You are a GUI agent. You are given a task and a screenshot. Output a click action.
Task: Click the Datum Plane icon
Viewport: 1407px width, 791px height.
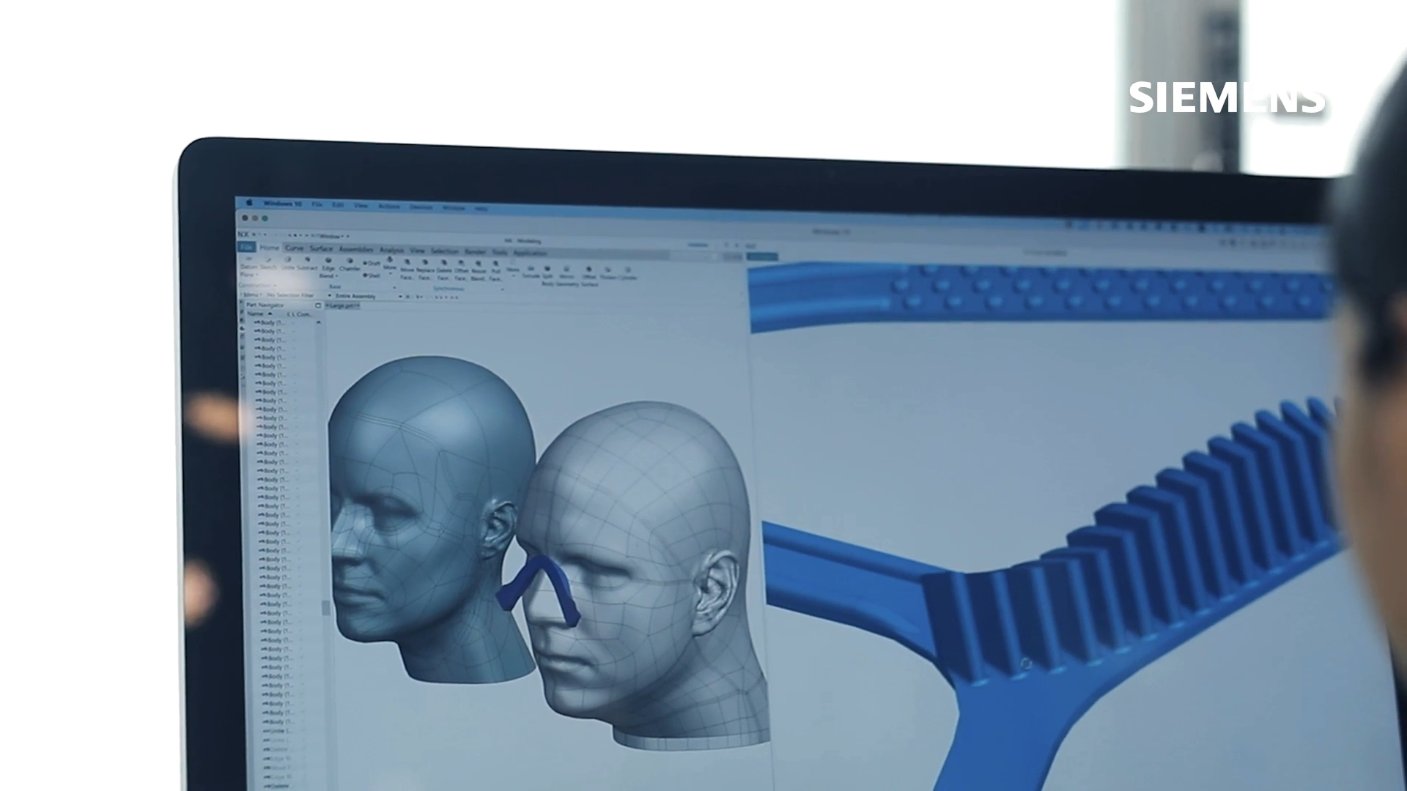pos(249,259)
